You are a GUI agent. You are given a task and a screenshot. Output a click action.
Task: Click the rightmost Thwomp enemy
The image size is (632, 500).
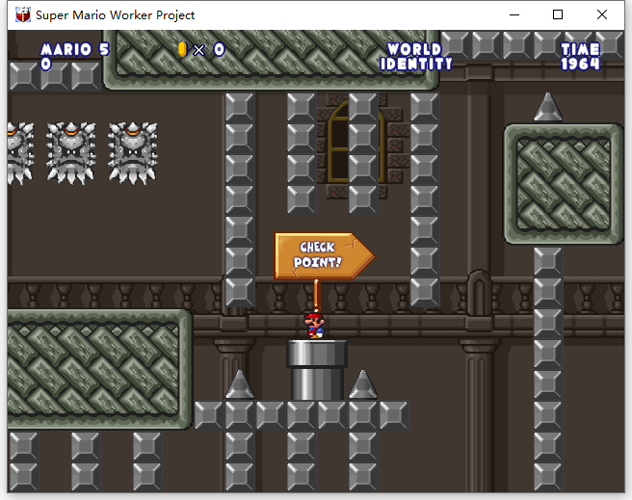tap(133, 153)
